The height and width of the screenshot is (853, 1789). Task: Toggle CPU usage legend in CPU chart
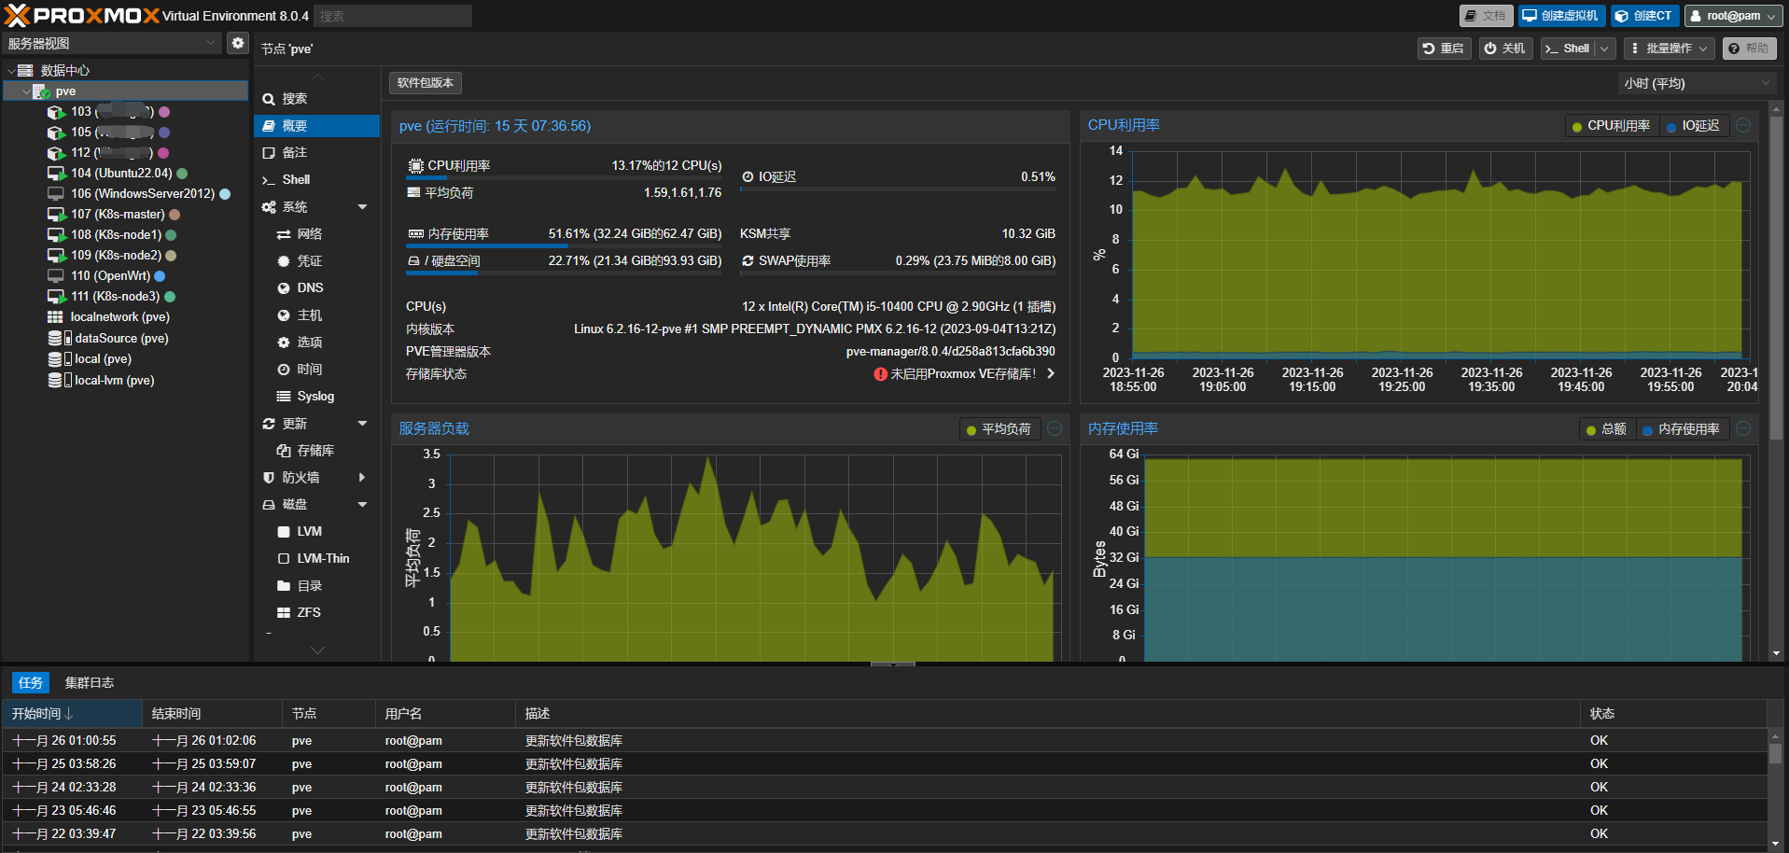pos(1612,126)
